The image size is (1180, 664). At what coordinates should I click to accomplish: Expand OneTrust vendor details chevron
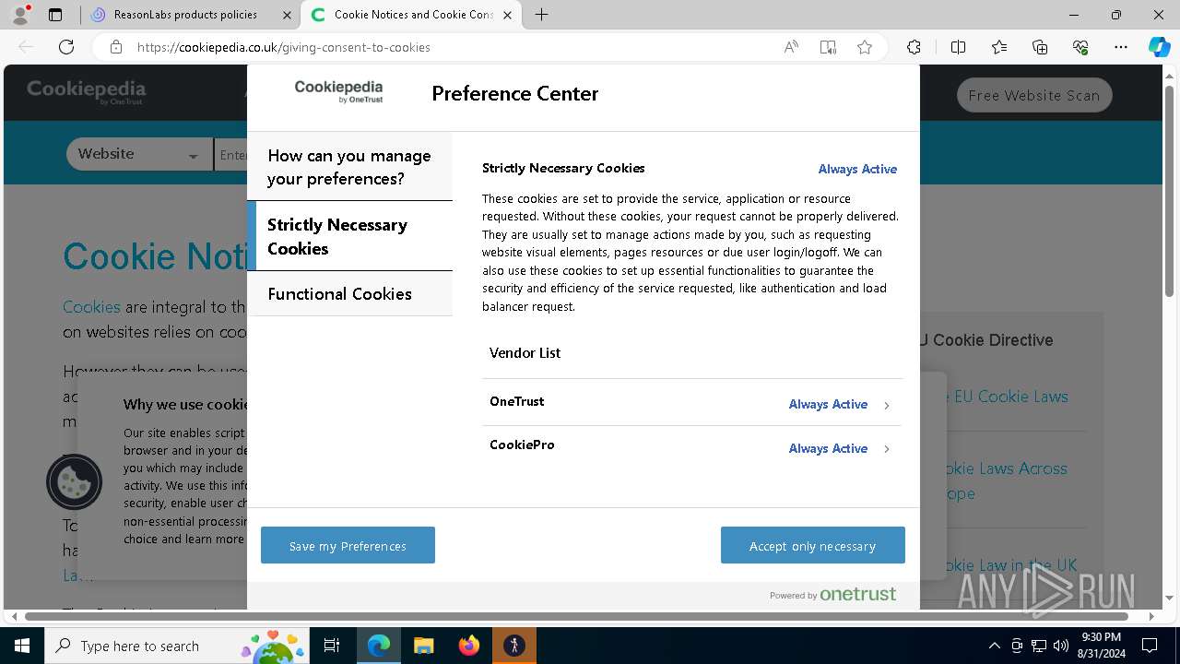point(887,405)
